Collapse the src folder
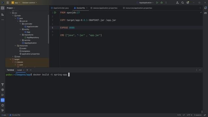This screenshot has width=208, height=117. click(10, 13)
